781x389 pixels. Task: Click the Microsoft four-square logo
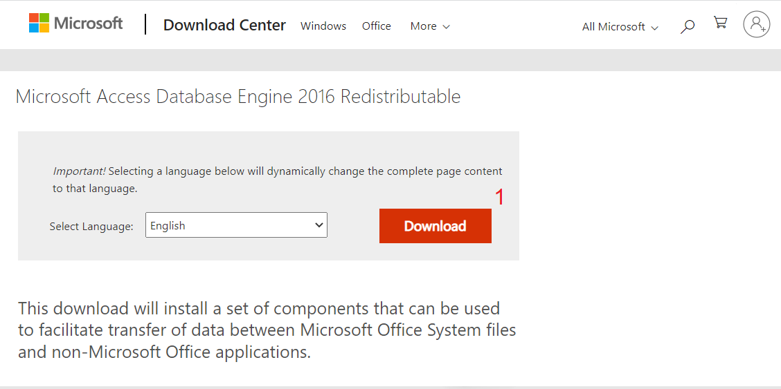[39, 23]
